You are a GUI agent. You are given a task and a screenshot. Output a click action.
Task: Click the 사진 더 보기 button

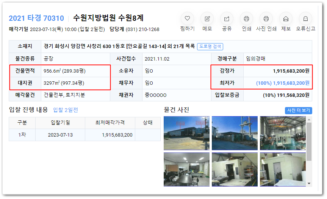[299, 110]
